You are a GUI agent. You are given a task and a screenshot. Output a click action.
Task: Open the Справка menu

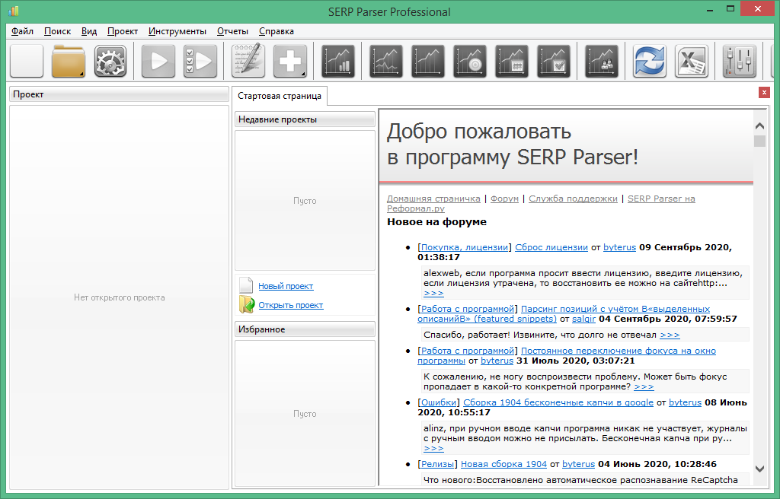coord(276,31)
